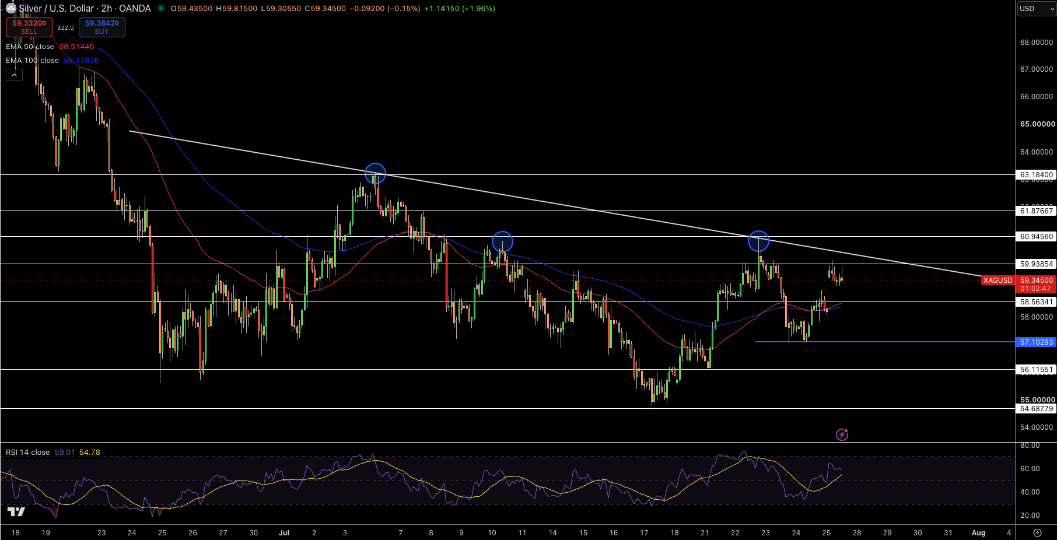Click the Aug date label on time axis
1057x540 pixels.
click(978, 533)
